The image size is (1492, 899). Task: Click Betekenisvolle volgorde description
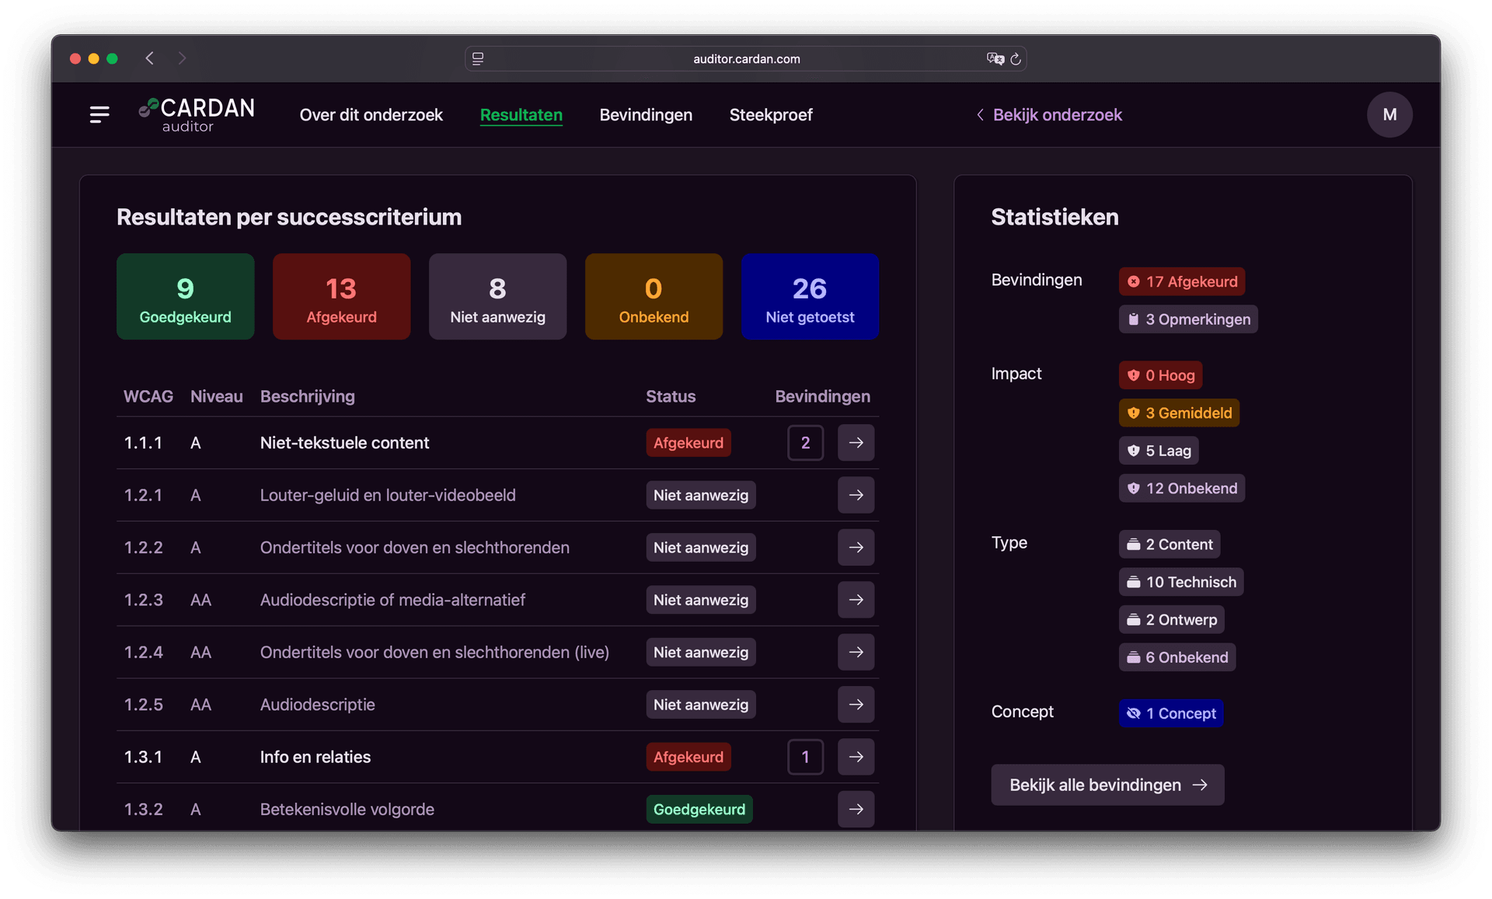[347, 810]
